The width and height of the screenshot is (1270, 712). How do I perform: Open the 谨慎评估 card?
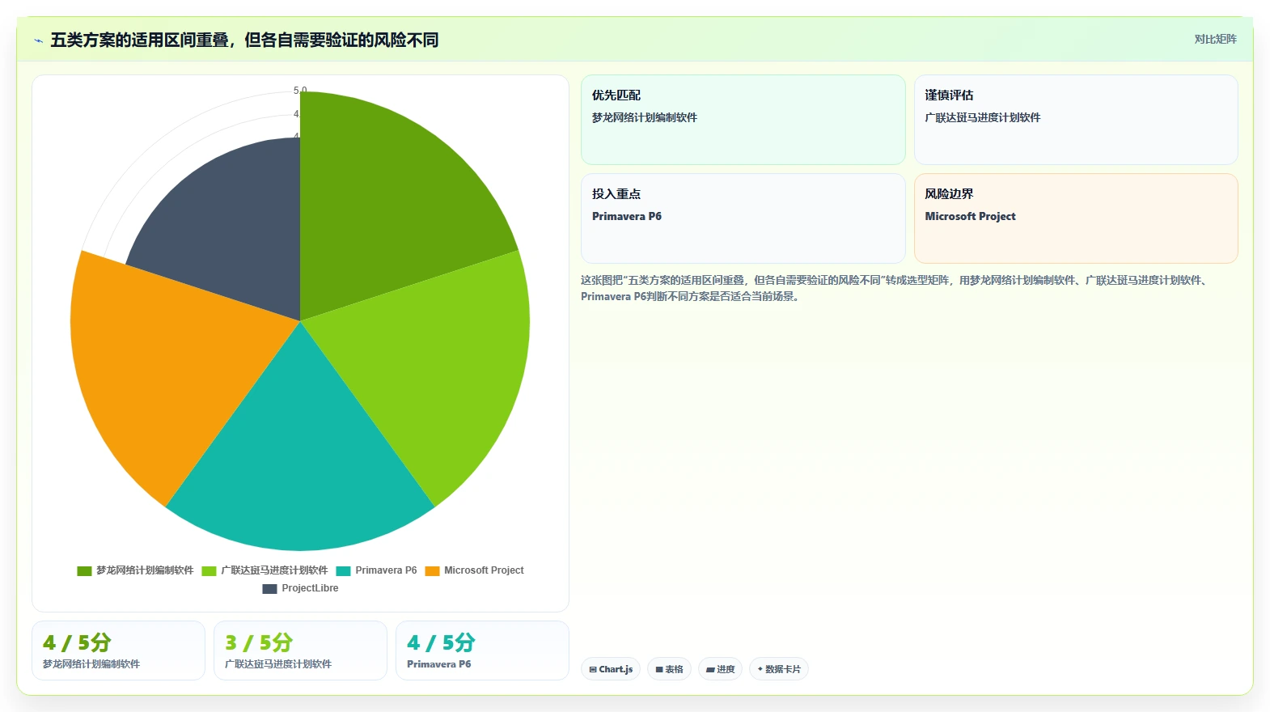(x=1076, y=120)
